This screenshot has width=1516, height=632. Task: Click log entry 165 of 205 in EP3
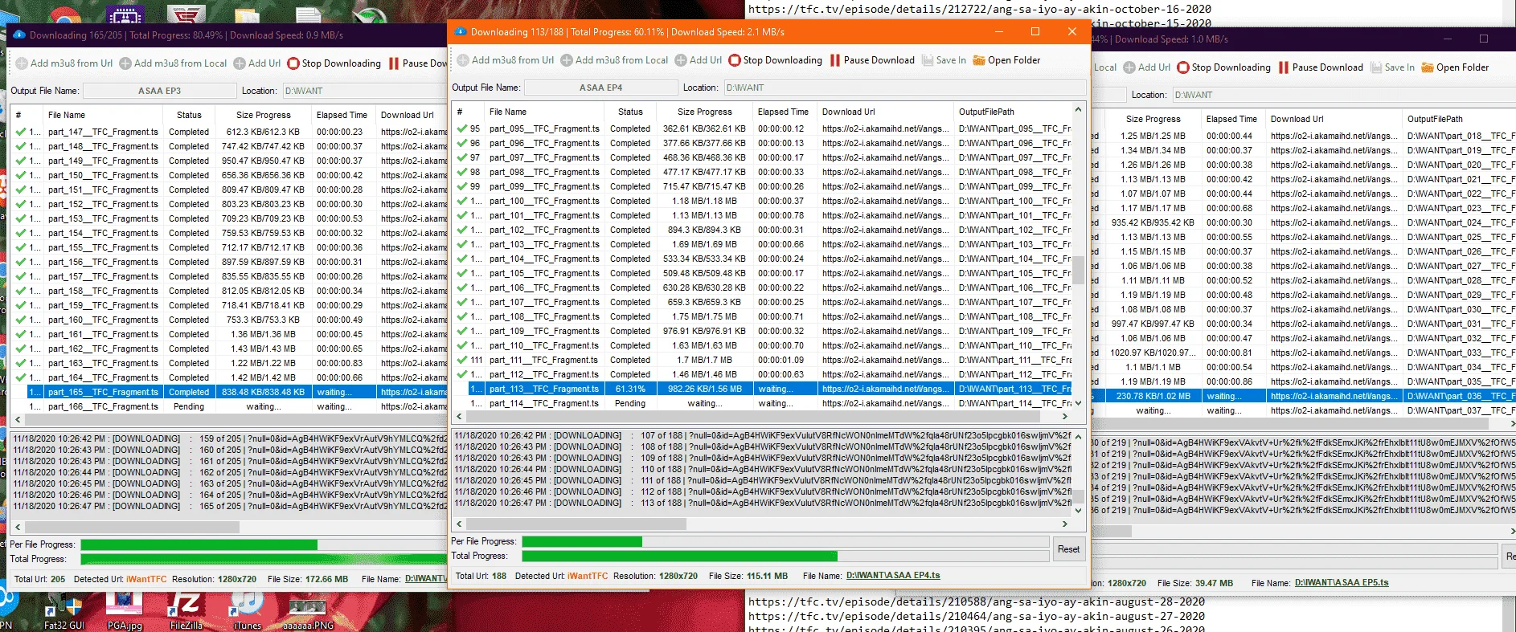(230, 506)
